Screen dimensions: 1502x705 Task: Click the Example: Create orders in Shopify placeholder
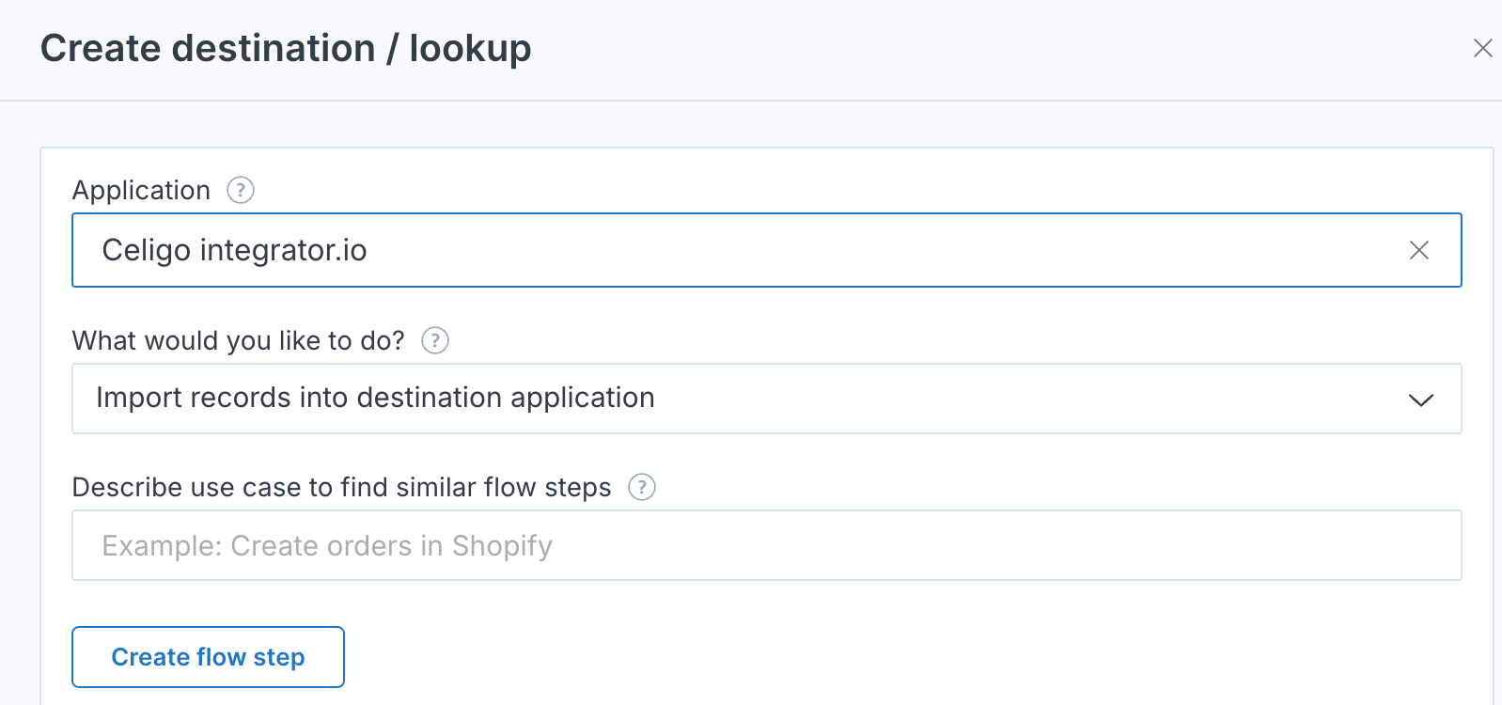327,546
